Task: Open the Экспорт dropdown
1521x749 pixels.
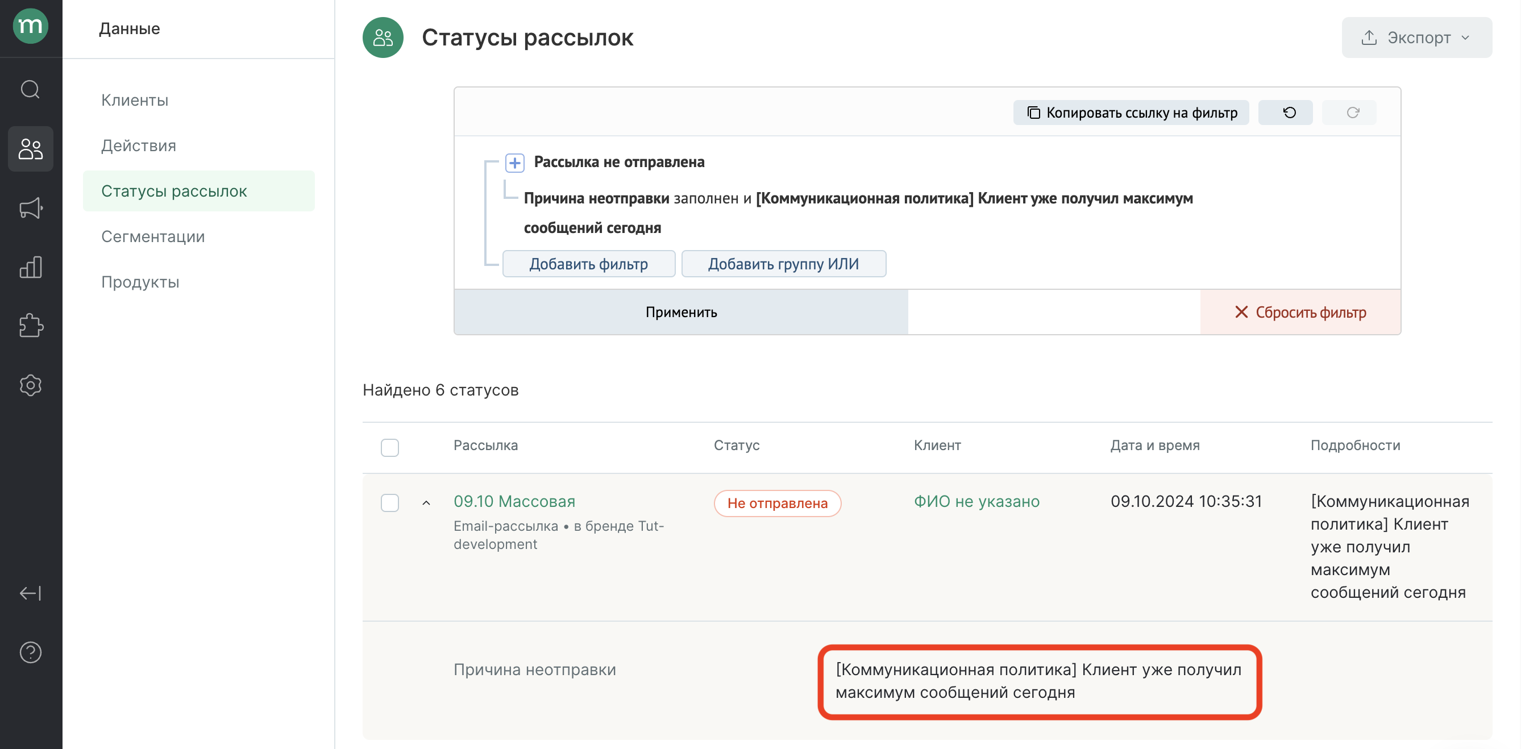Action: point(1416,37)
